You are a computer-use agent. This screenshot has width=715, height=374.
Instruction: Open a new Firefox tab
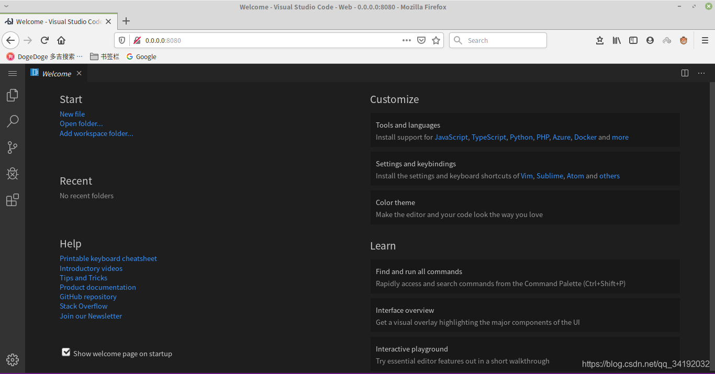coord(126,21)
